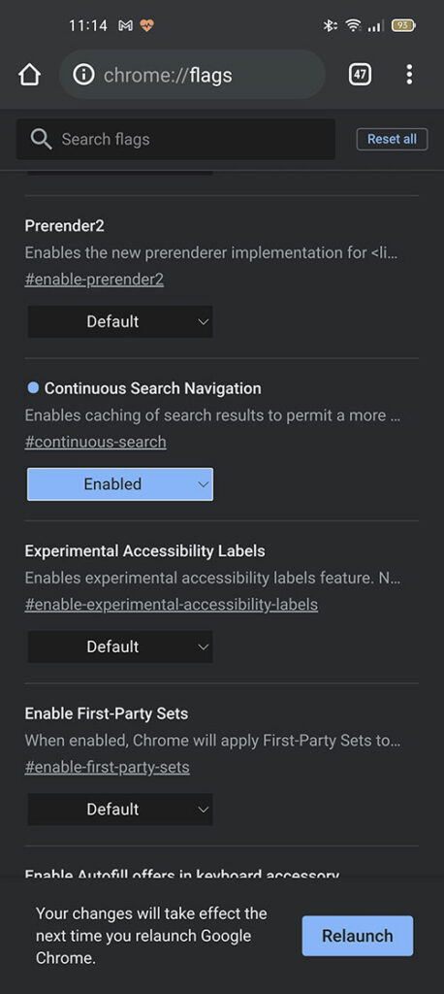
Task: Open Enable First-Party Sets Default dropdown
Action: pos(120,809)
